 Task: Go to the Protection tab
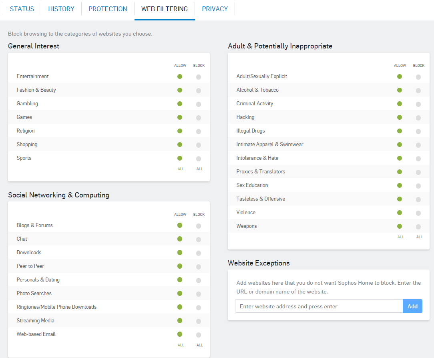[108, 9]
